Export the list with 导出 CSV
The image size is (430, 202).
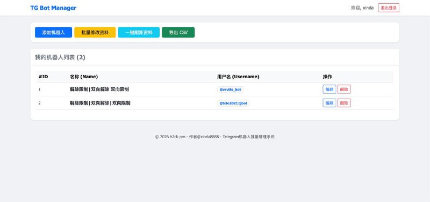click(178, 32)
